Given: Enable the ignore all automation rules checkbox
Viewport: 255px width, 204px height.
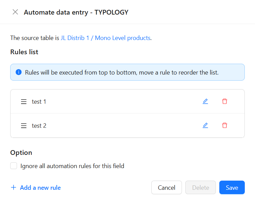Looking at the screenshot, I should [14, 166].
